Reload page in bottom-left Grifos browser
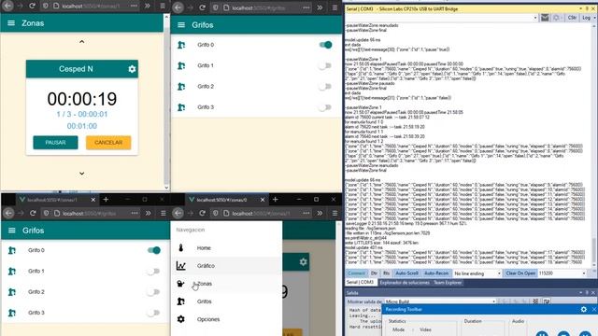The height and width of the screenshot is (336, 598). pyautogui.click(x=33, y=214)
